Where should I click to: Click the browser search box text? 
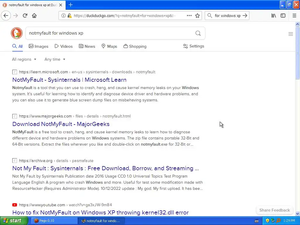coord(227,16)
